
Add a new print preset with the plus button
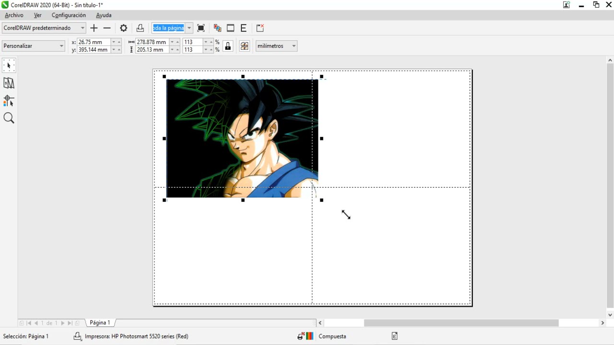pos(94,28)
